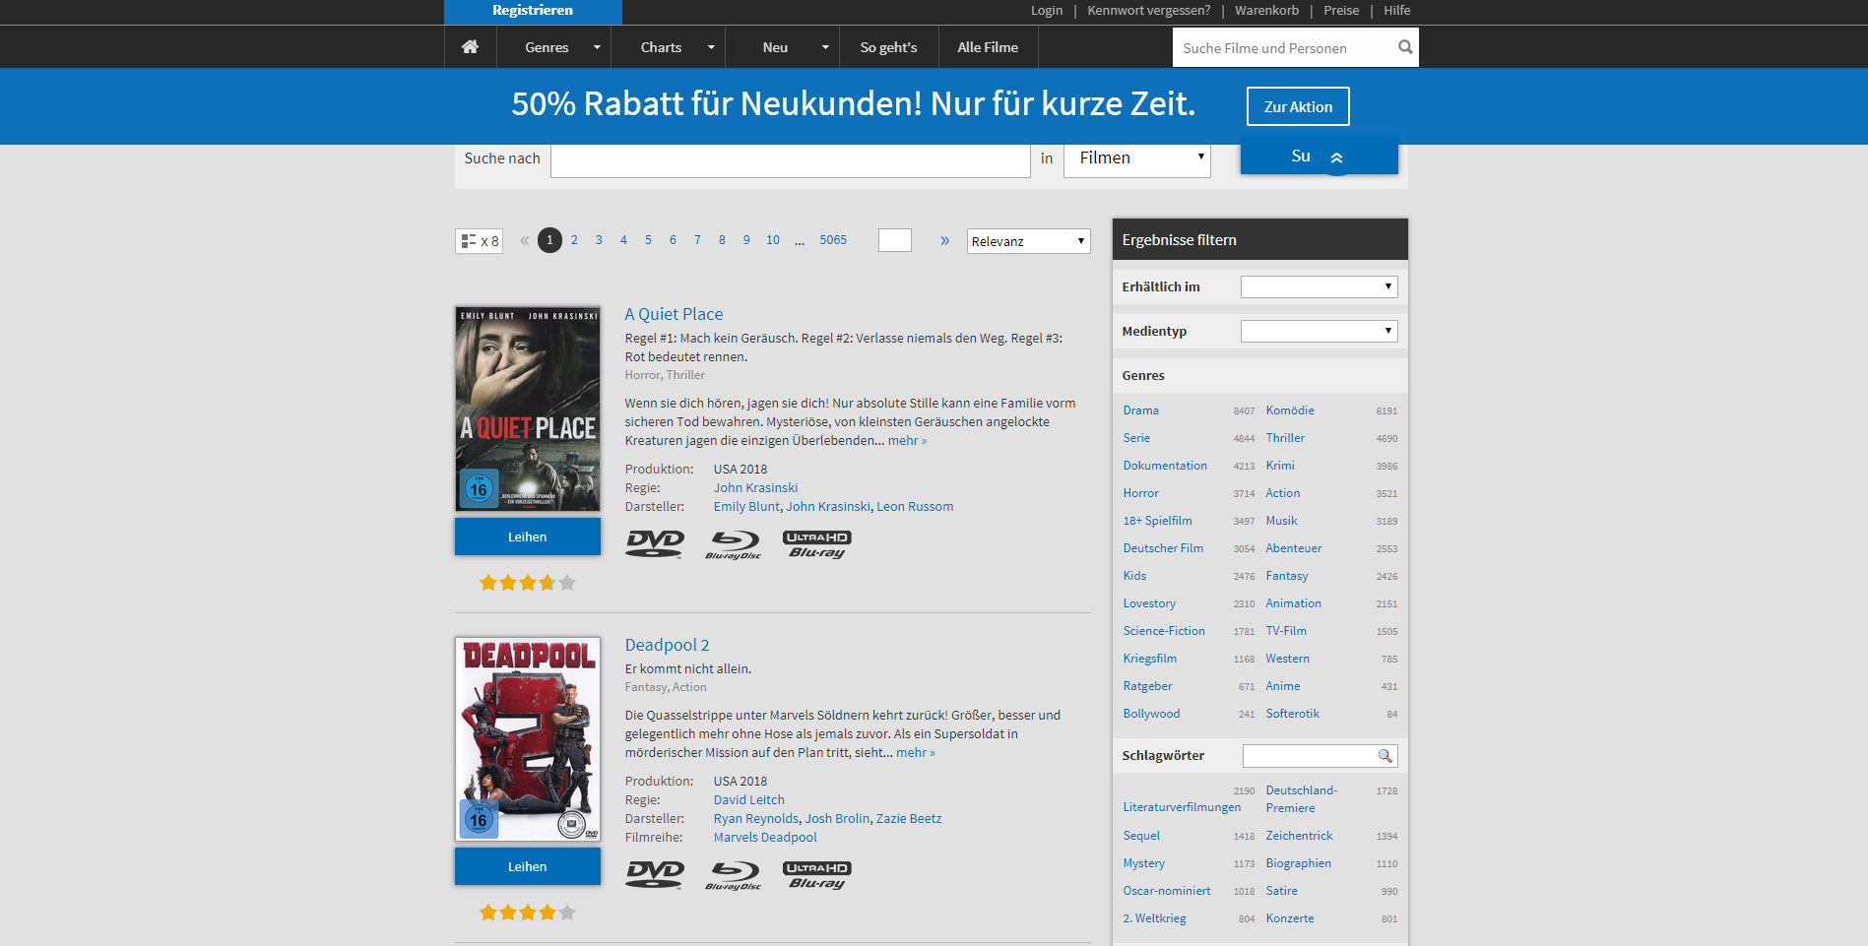Click the Deadpool 2 cover thumbnail
This screenshot has height=946, width=1868.
(x=528, y=739)
